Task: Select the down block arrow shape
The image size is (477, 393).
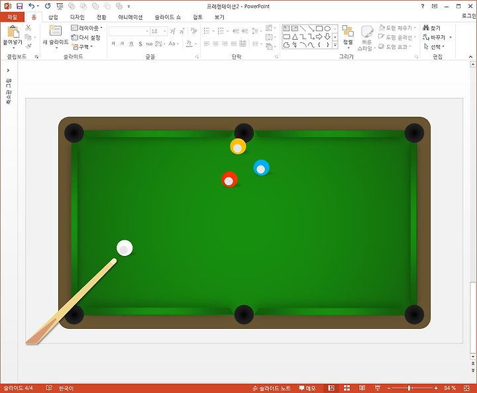Action: click(327, 37)
